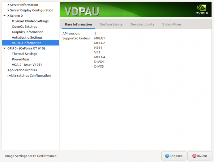The image size is (214, 162).
Task: Switch to Base Information tab
Action: 78,24
